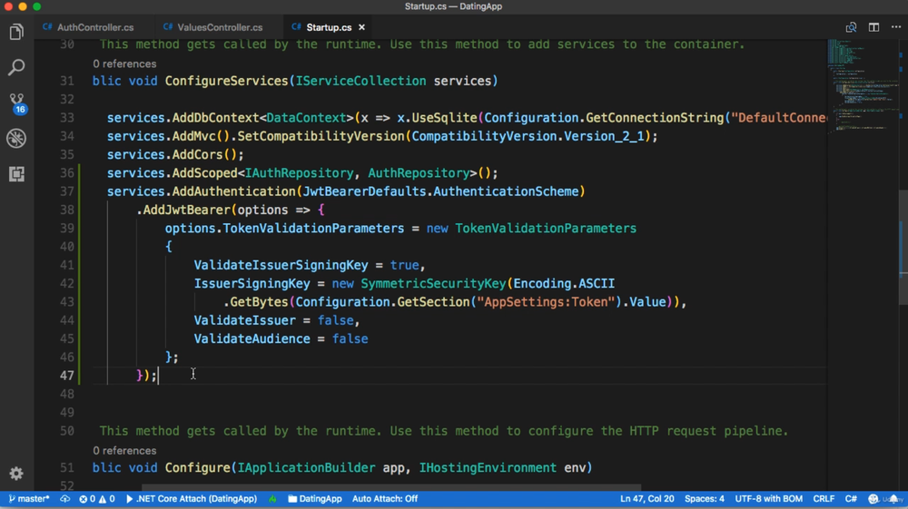Open the Extensions view in the activity bar
The width and height of the screenshot is (908, 509).
coord(16,173)
